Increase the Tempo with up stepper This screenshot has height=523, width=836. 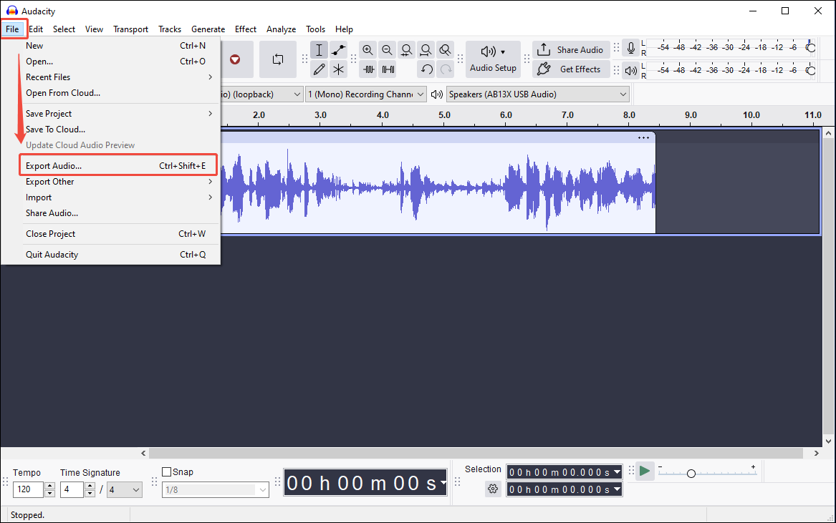[49, 486]
